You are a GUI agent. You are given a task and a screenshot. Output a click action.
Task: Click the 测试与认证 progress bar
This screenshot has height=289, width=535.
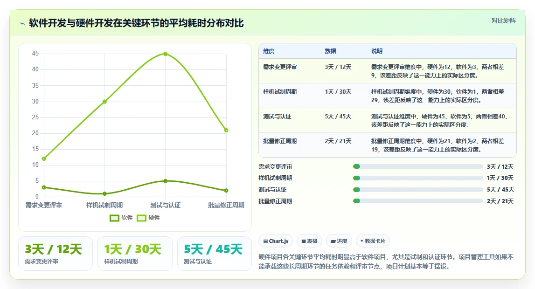tap(418, 190)
